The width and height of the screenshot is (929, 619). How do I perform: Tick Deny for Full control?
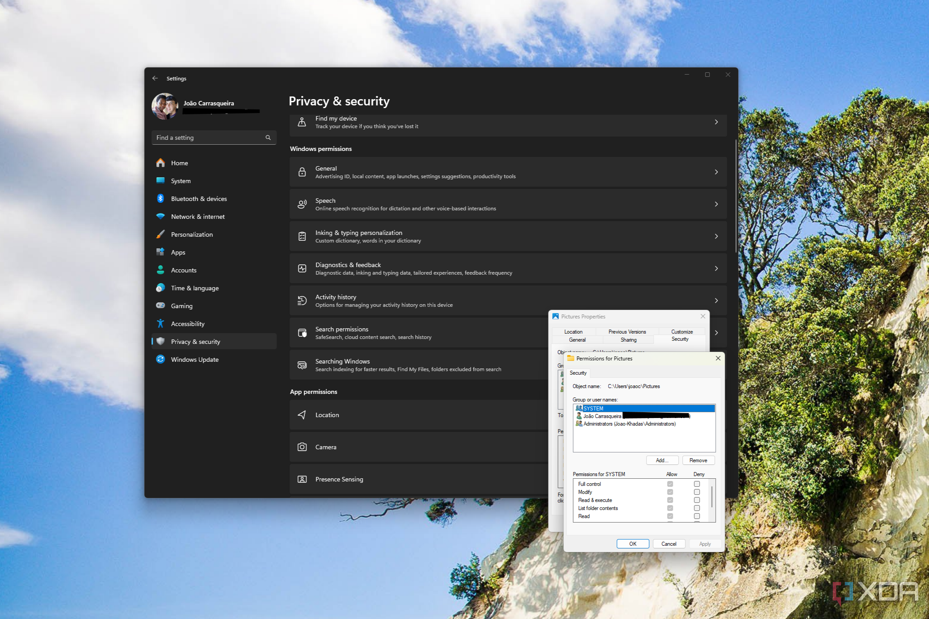[697, 484]
